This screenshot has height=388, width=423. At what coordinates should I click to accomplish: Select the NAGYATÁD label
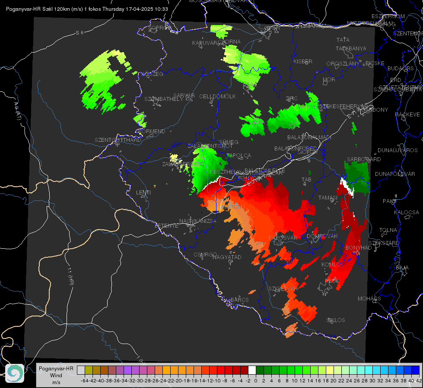[227, 257]
